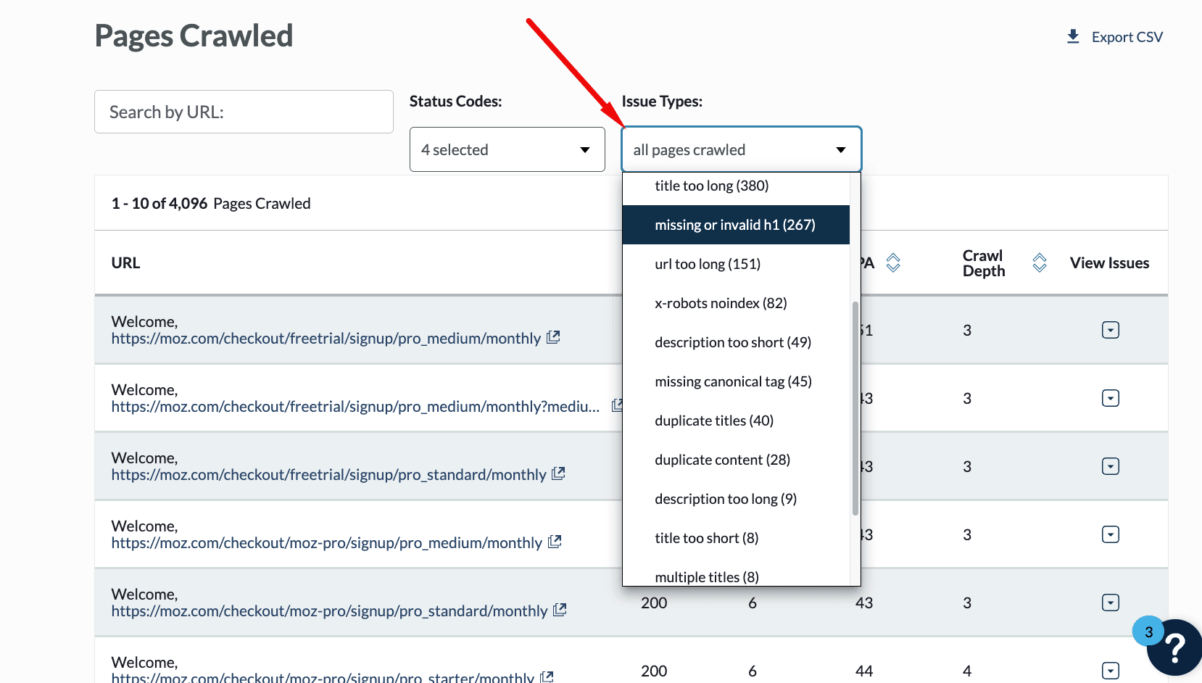1202x683 pixels.
Task: Click the external link icon beside pro_standard/monthly URL
Action: pos(558,473)
